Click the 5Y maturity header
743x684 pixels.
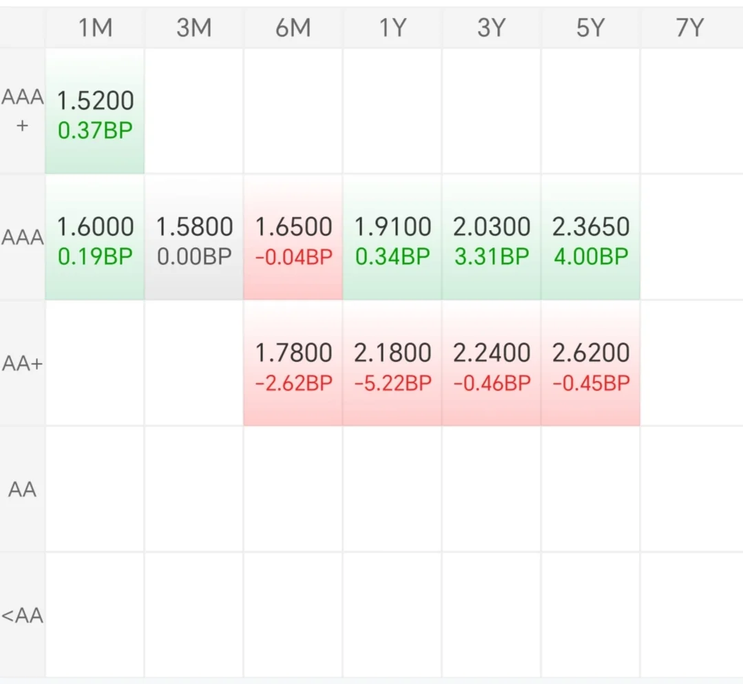tap(590, 28)
